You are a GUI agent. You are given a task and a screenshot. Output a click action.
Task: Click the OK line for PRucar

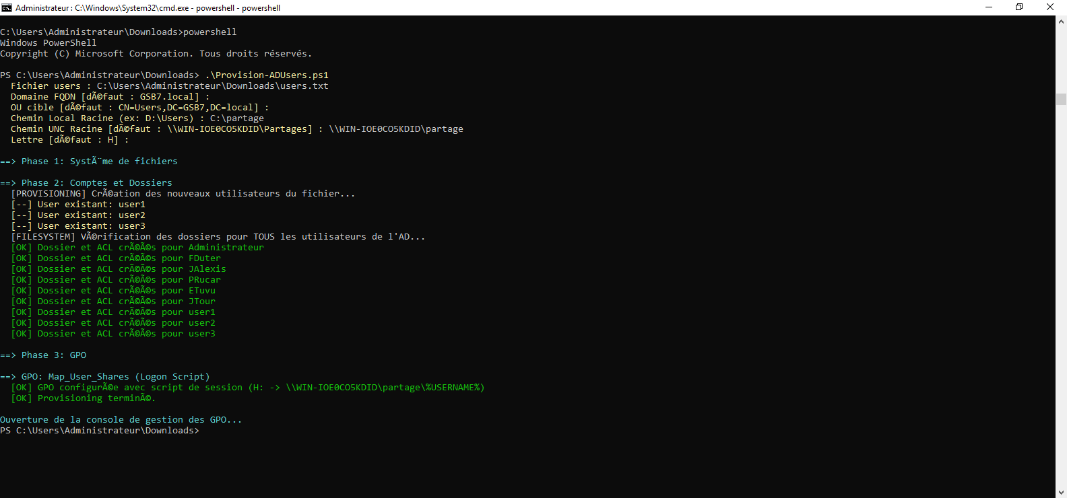[116, 279]
